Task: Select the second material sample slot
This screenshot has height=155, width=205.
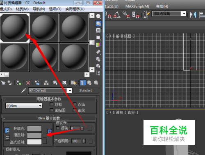Action: click(44, 28)
